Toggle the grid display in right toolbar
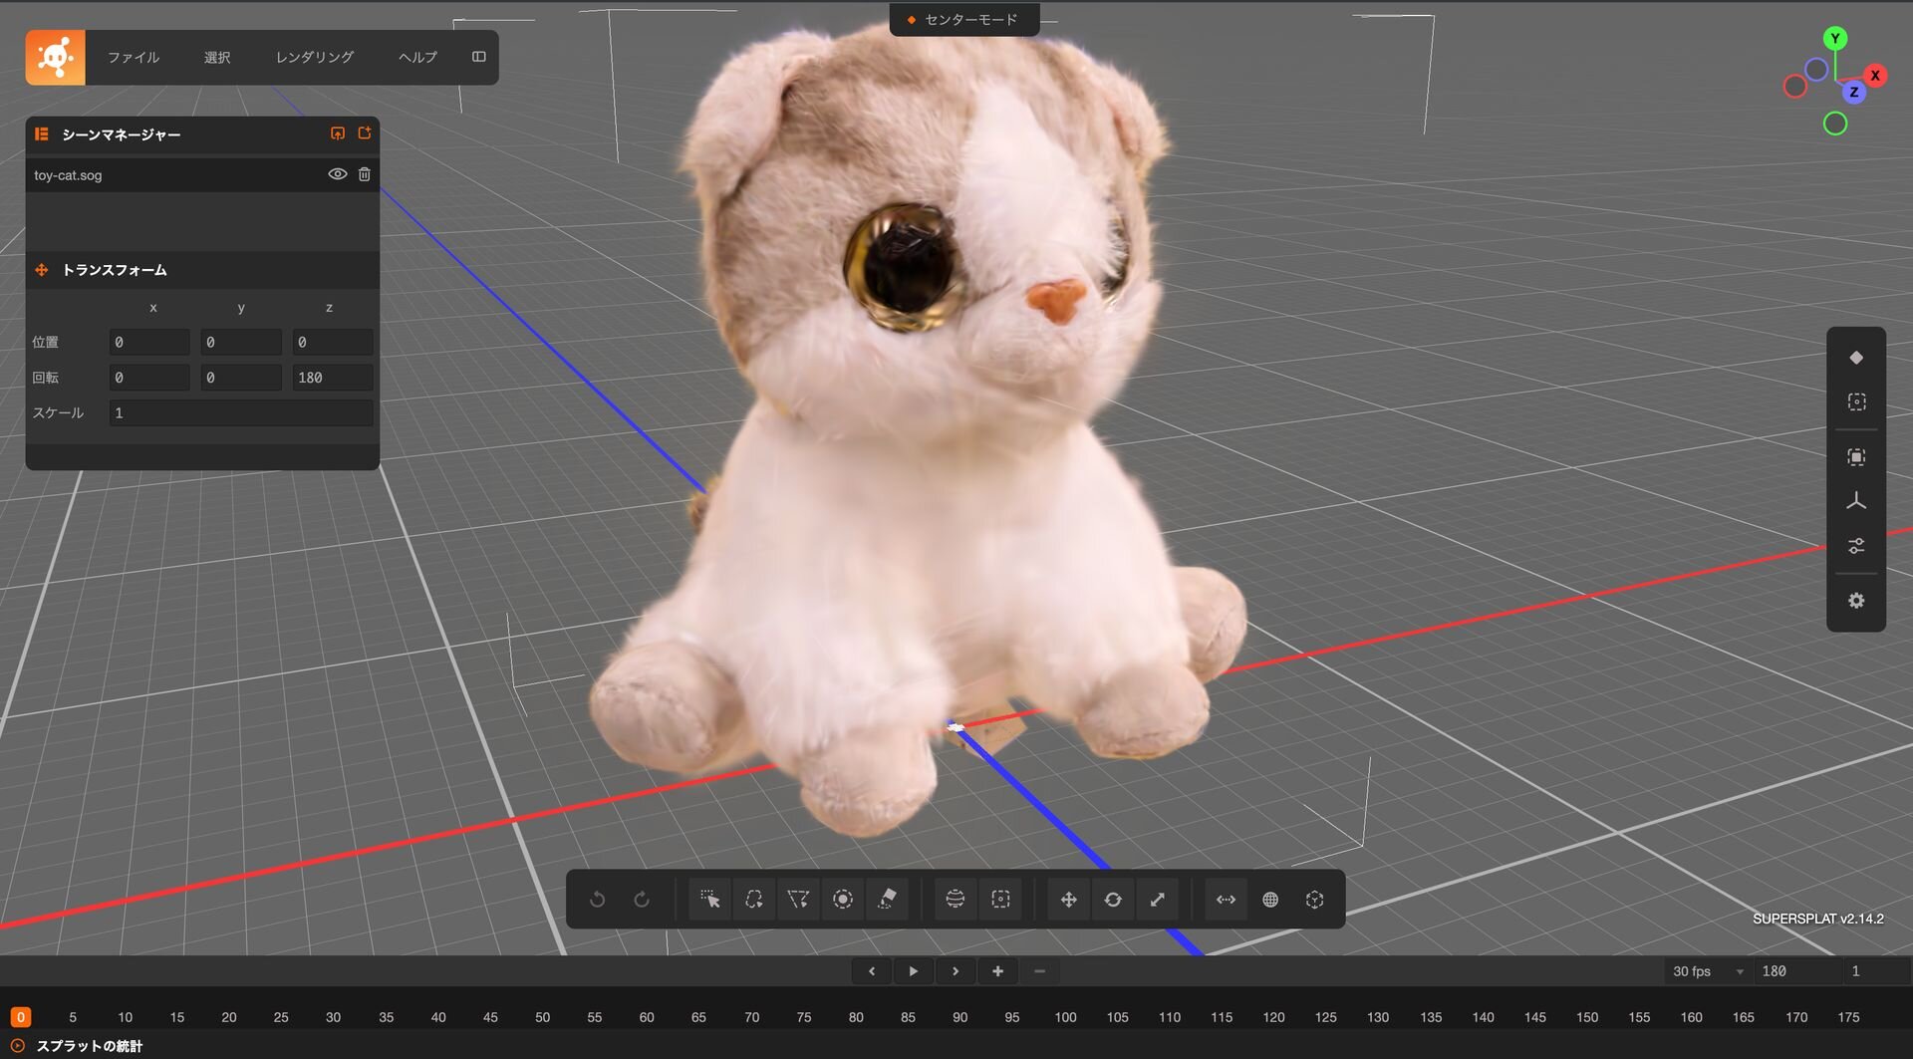Image resolution: width=1913 pixels, height=1059 pixels. (1856, 501)
